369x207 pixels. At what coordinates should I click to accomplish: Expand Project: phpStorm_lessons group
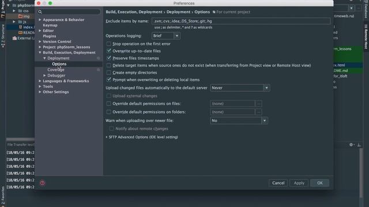[x=40, y=47]
